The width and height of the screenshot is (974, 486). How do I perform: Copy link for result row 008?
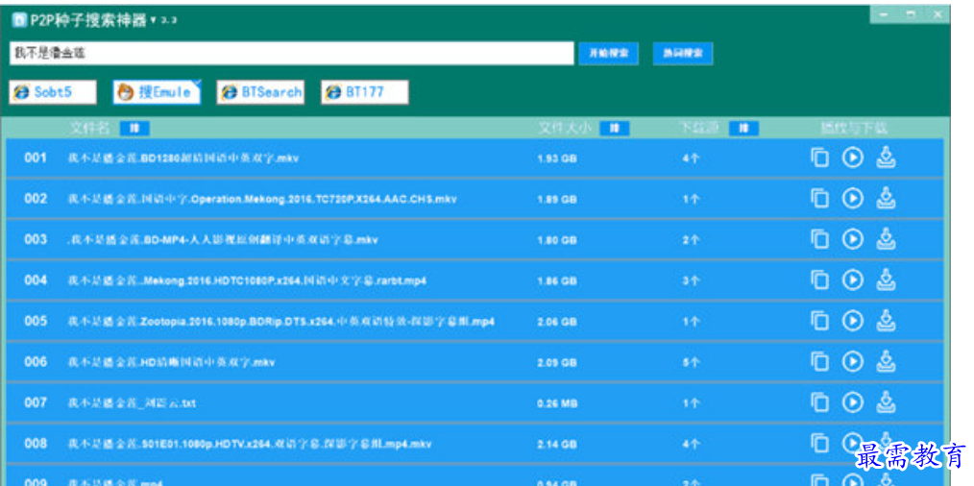[820, 443]
